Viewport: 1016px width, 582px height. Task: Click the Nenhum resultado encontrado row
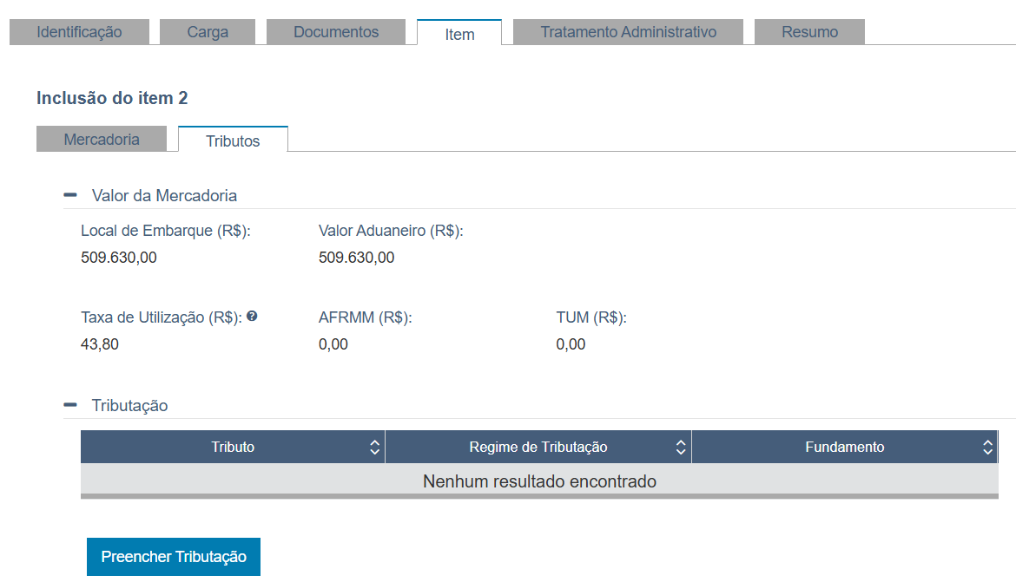point(539,481)
